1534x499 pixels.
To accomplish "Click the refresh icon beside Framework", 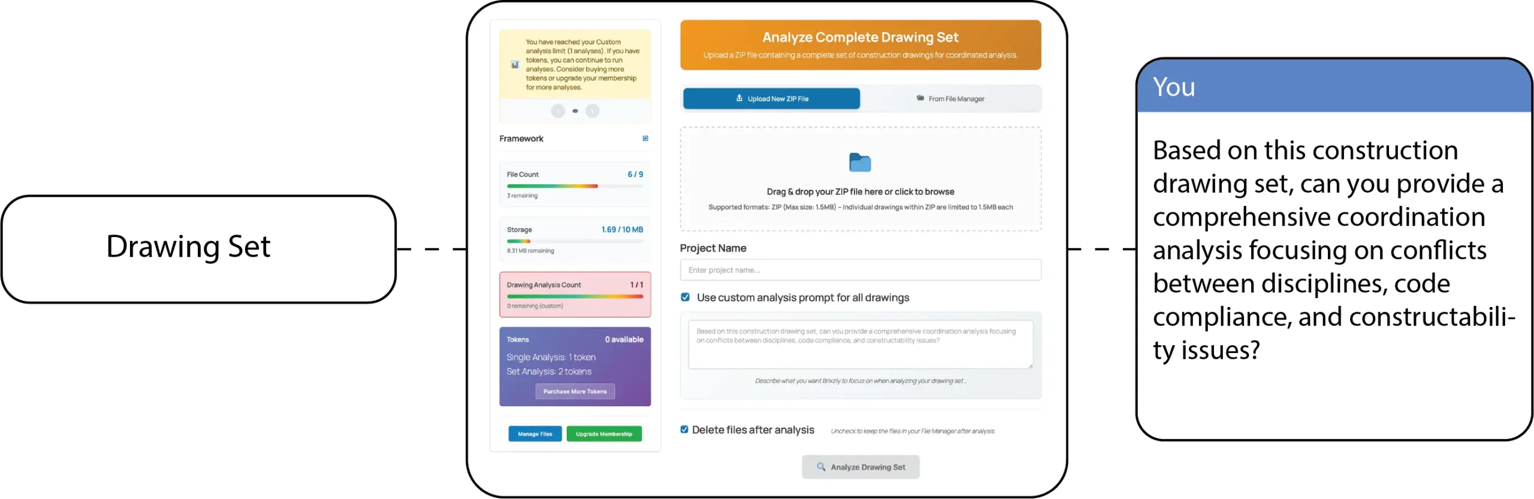I will [x=645, y=139].
